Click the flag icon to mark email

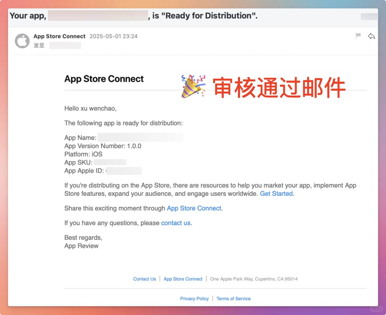coord(358,36)
